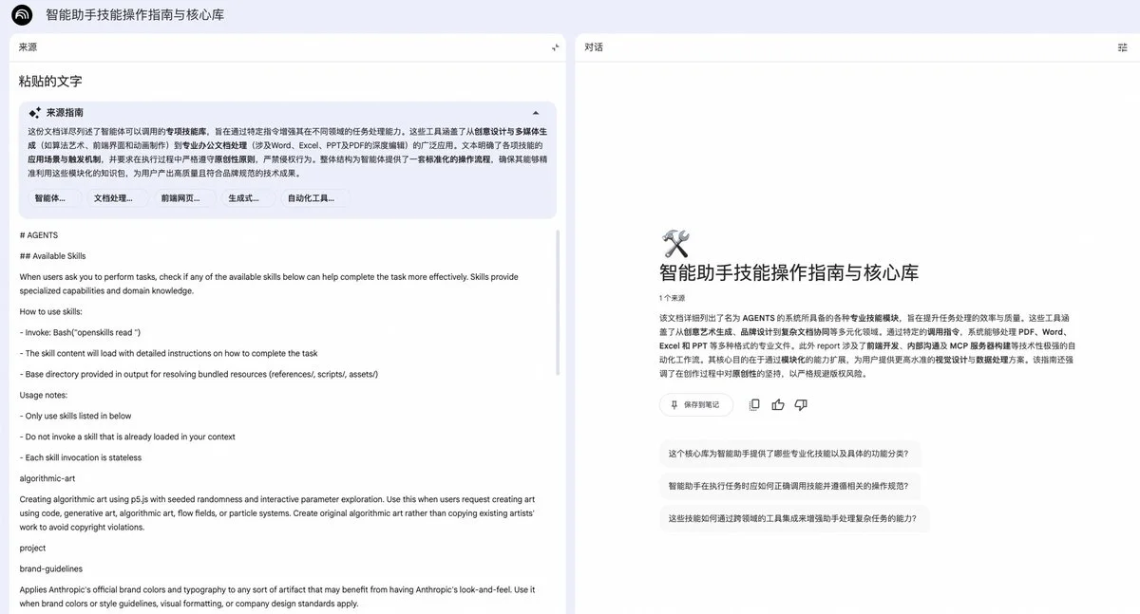Click '- The skill content will load' line
1140x614 pixels.
(168, 353)
